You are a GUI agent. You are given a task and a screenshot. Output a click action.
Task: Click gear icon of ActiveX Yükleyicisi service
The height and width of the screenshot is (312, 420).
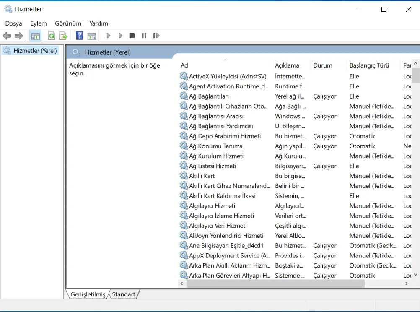[x=184, y=76]
